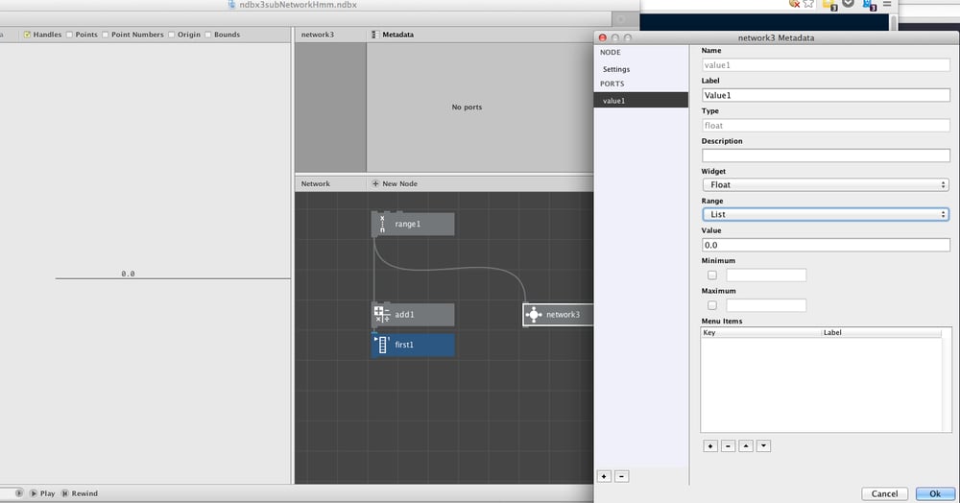Viewport: 960px width, 503px height.
Task: Click the Label column header in Menu Items
Action: click(880, 333)
